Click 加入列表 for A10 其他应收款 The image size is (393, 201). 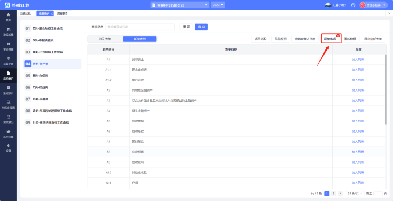(x=358, y=172)
